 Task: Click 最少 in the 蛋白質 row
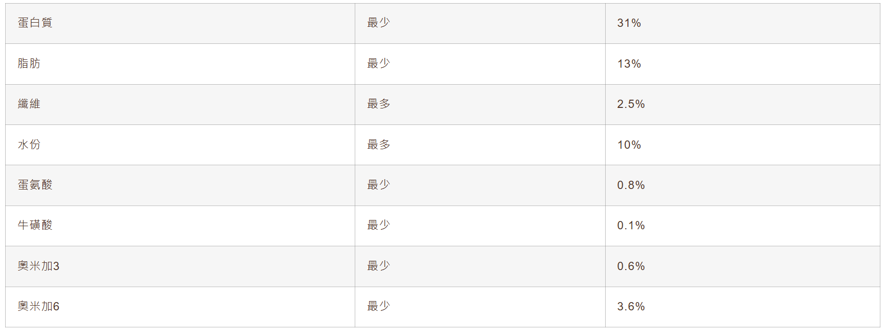click(378, 23)
